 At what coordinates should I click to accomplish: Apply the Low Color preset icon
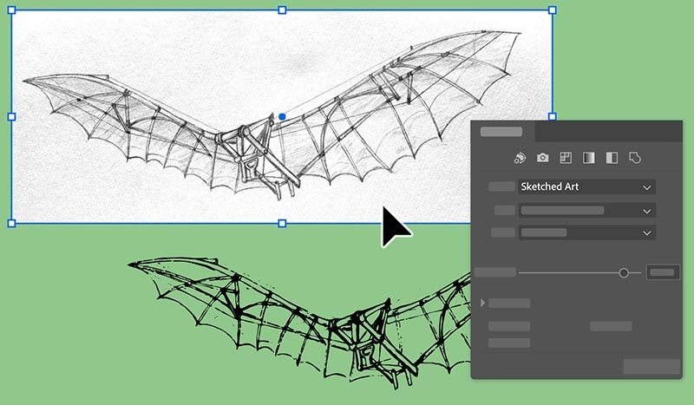(x=566, y=158)
